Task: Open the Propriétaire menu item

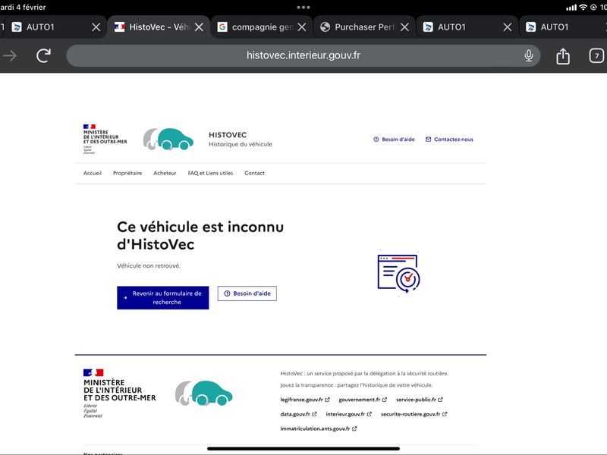Action: (127, 173)
